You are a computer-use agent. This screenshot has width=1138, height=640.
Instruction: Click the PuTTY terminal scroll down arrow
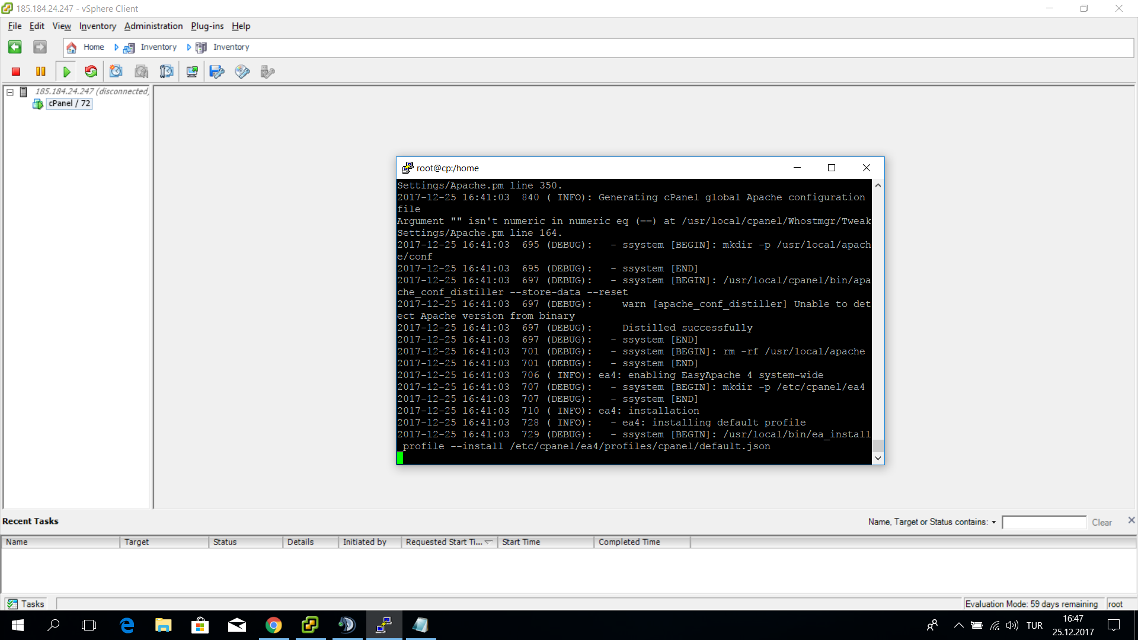[x=878, y=458]
